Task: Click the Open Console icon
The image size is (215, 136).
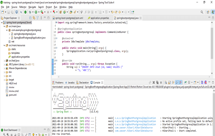Action: point(195,82)
